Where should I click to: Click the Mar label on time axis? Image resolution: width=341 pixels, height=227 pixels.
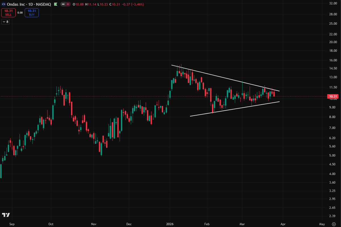pyautogui.click(x=242, y=224)
